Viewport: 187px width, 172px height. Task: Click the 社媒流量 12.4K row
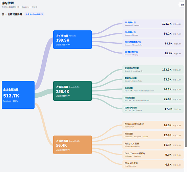click(153, 135)
